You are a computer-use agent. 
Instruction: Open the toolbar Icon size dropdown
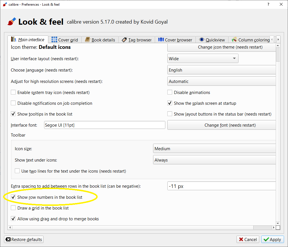point(215,148)
